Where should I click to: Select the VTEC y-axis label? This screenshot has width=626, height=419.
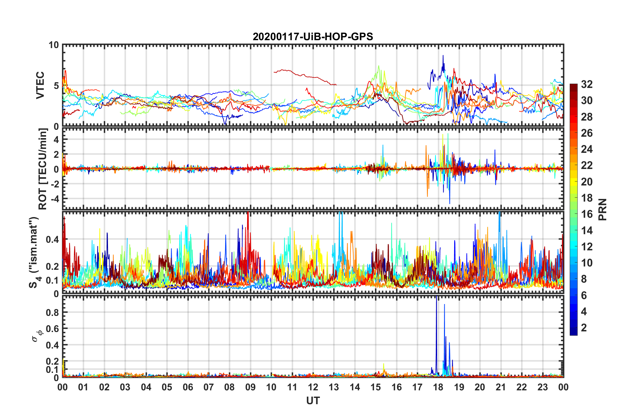coord(40,85)
